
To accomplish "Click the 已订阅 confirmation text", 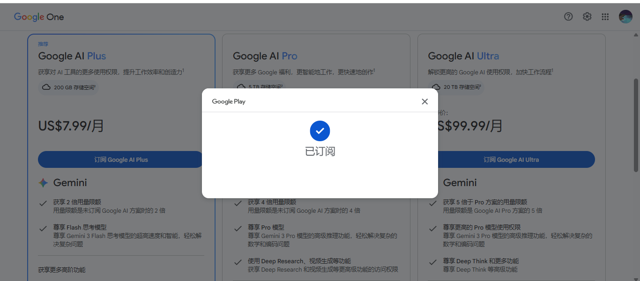I will 320,151.
